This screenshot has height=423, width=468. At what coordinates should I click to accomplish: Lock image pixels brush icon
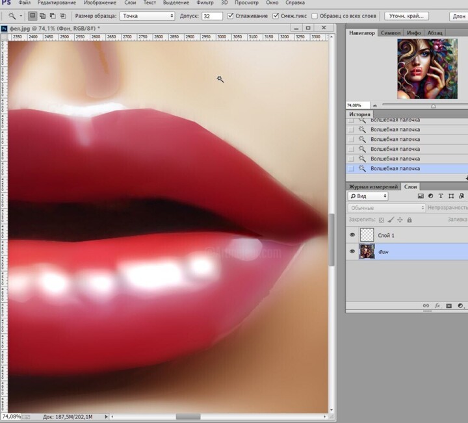[x=391, y=220]
